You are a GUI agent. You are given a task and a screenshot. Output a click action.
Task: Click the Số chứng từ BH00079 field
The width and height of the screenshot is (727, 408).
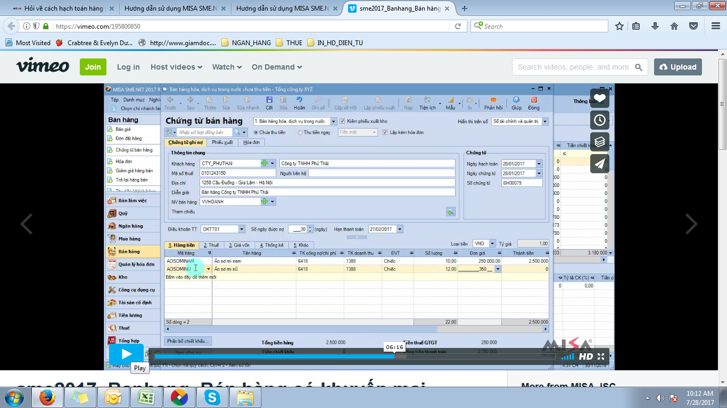pos(522,183)
